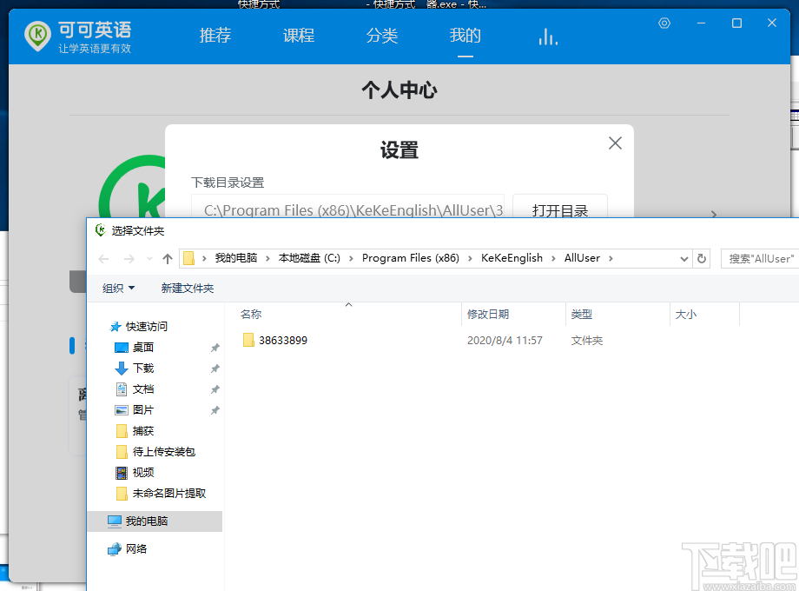The image size is (799, 591).
Task: Create a folder with 新建文件夹
Action: point(187,288)
